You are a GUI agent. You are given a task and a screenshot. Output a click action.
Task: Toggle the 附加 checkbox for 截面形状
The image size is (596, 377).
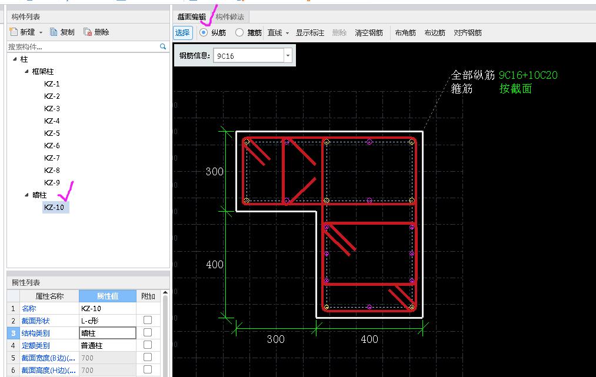(x=148, y=320)
